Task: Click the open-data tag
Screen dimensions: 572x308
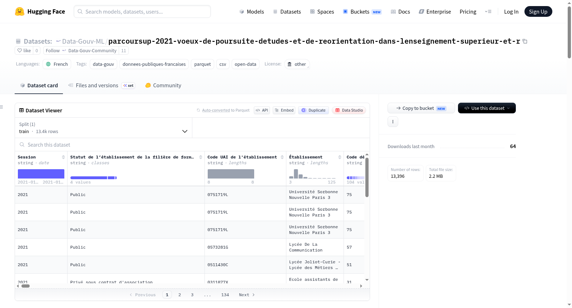Action: click(246, 64)
